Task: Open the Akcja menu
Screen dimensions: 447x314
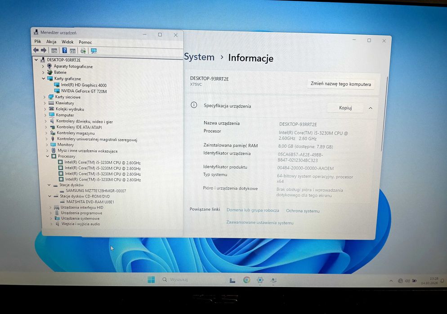Action: [51, 42]
